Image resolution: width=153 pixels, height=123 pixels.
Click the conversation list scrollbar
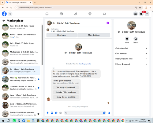(42, 45)
